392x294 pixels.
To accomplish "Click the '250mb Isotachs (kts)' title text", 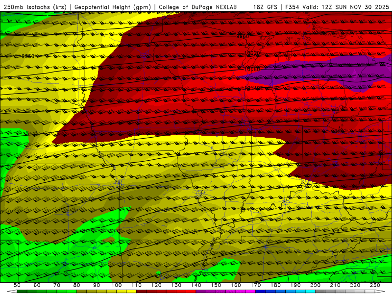I will [35, 7].
